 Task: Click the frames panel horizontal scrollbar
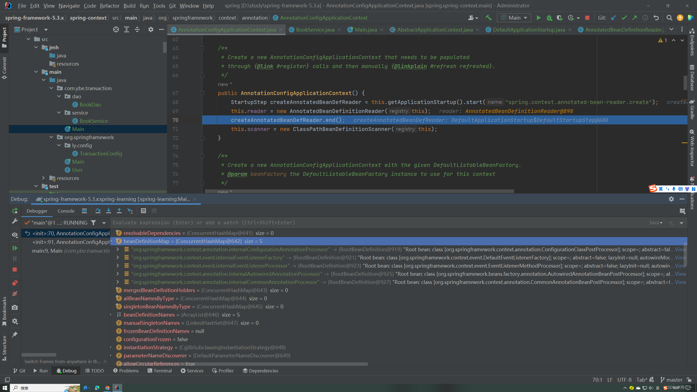(x=39, y=355)
